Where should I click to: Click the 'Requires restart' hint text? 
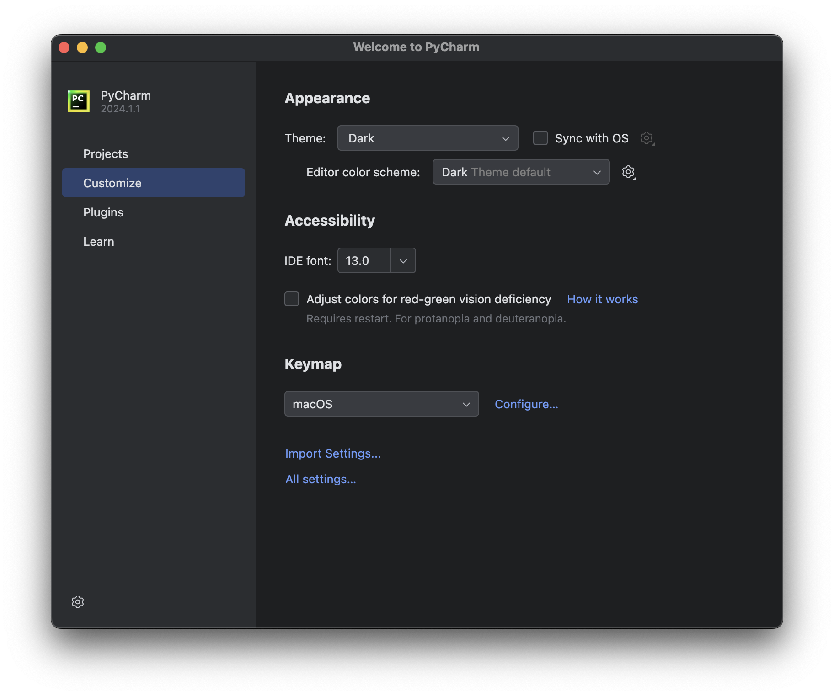pos(436,319)
